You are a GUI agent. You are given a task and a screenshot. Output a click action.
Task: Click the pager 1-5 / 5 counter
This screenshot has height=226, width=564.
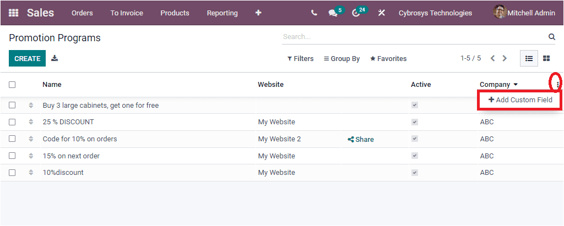point(470,58)
